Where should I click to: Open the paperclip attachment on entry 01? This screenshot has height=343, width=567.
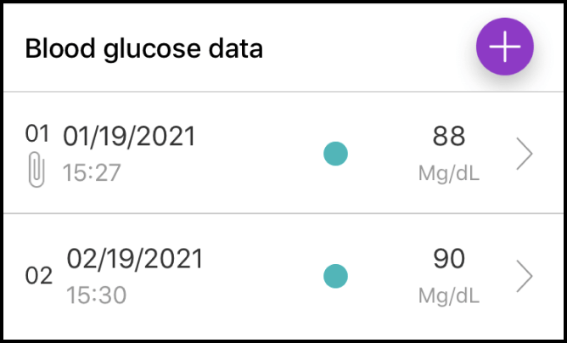click(x=36, y=170)
